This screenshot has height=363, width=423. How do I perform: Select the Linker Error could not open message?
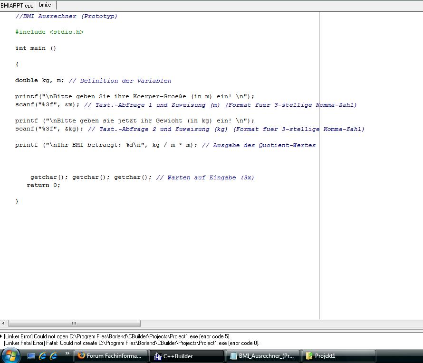click(117, 336)
